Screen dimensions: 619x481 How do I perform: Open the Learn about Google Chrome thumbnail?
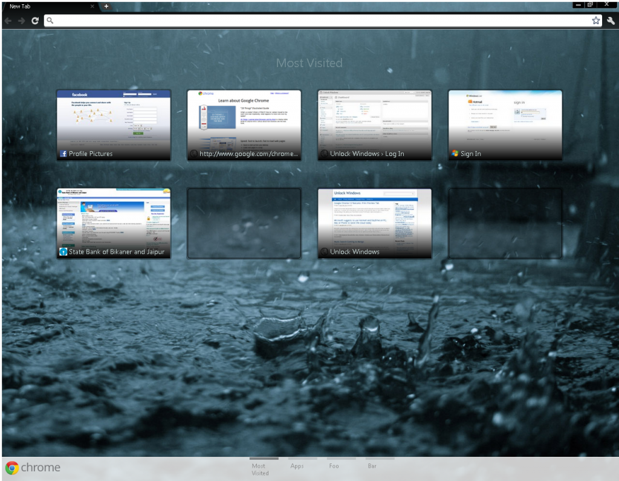[x=244, y=124]
